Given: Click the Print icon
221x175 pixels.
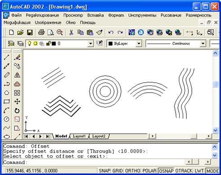Looking at the screenshot, I should (41, 32).
